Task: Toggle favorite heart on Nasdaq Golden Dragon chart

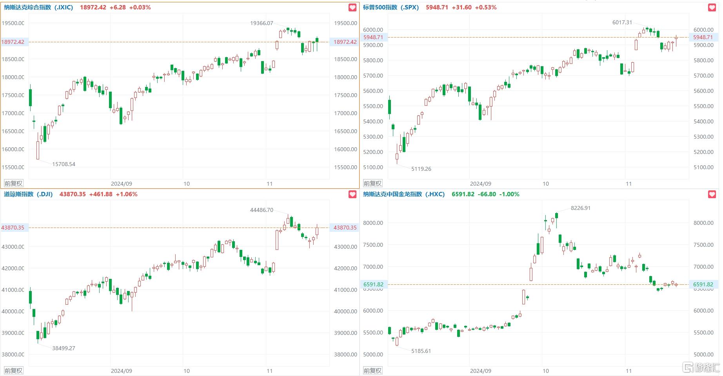Action: [712, 194]
